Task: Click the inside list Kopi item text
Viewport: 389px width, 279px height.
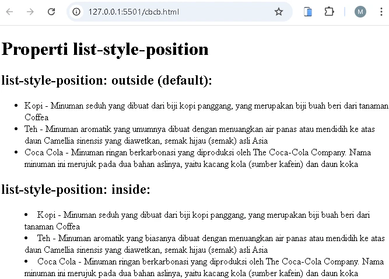Action: (197, 221)
